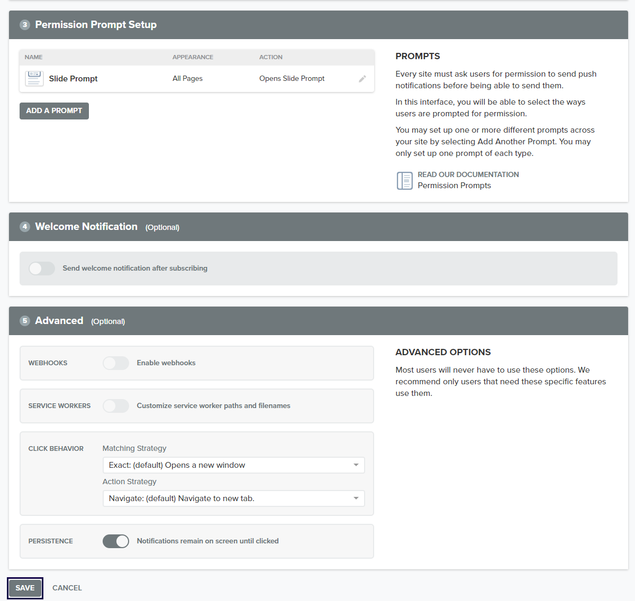Click the Appearance column header

pos(193,57)
